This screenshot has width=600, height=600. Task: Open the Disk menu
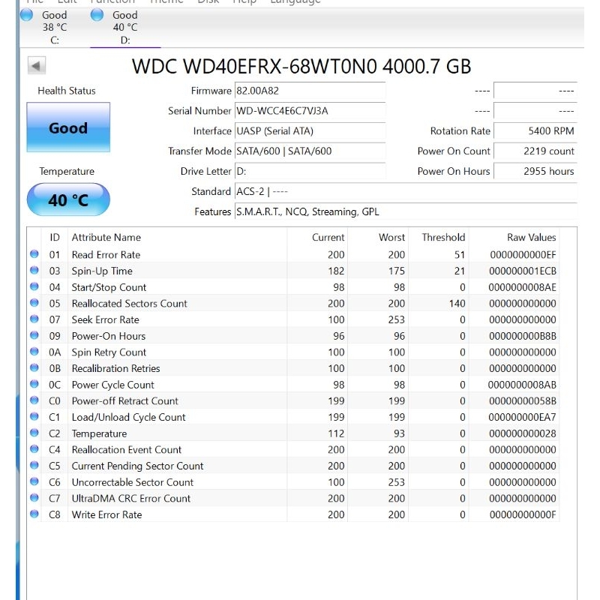pyautogui.click(x=208, y=2)
